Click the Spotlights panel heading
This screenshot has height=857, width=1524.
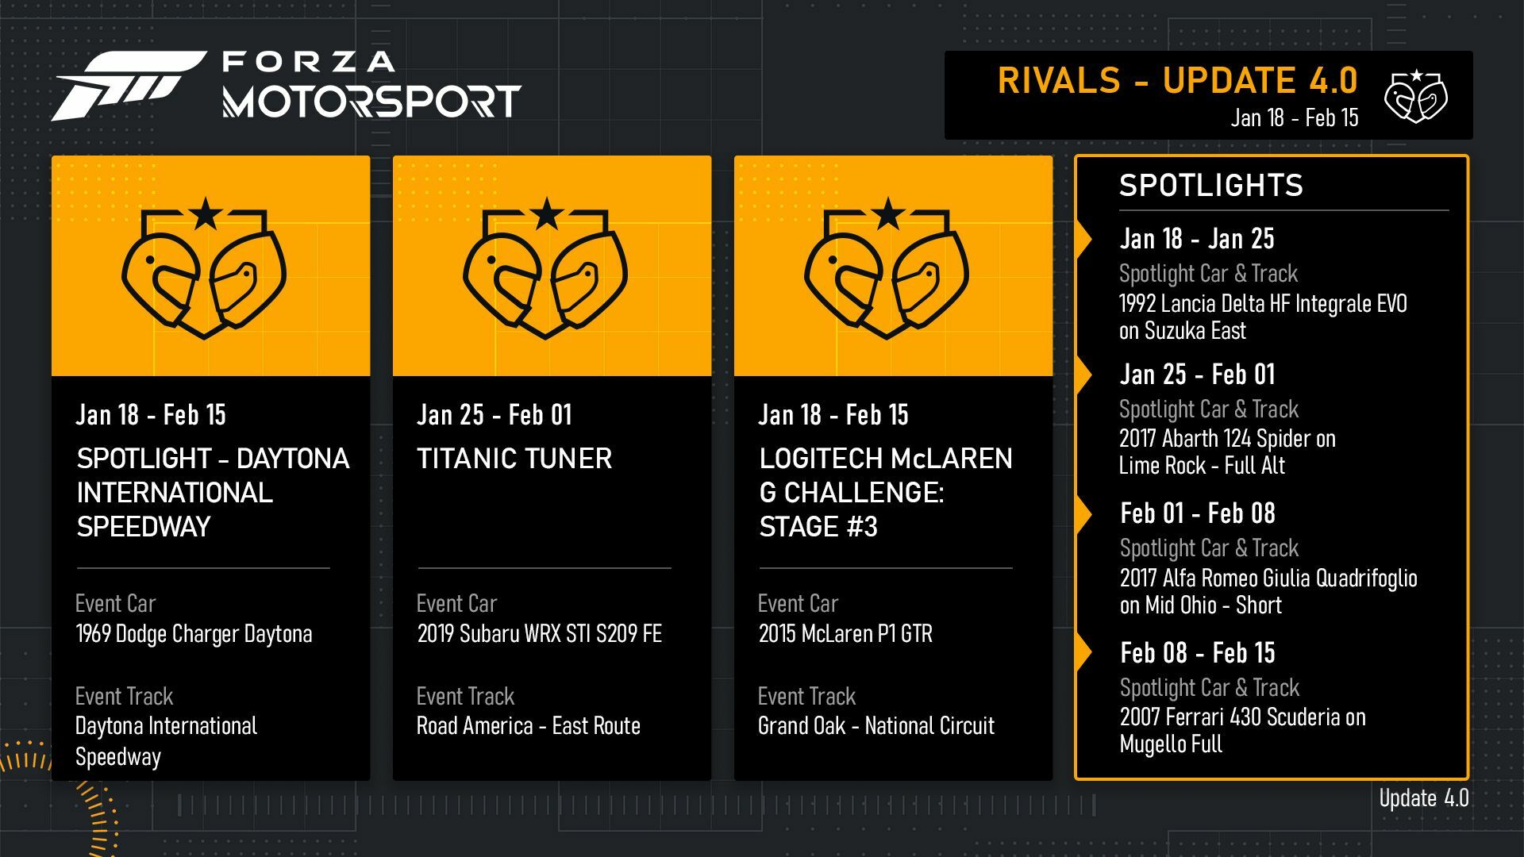tap(1210, 186)
